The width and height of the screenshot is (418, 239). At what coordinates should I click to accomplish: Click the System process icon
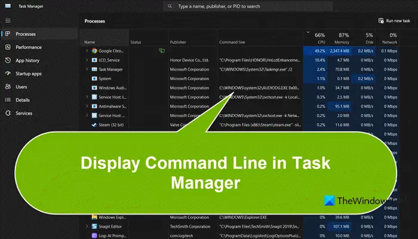point(94,78)
